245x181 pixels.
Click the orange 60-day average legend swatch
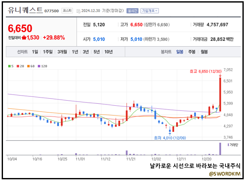(28, 66)
